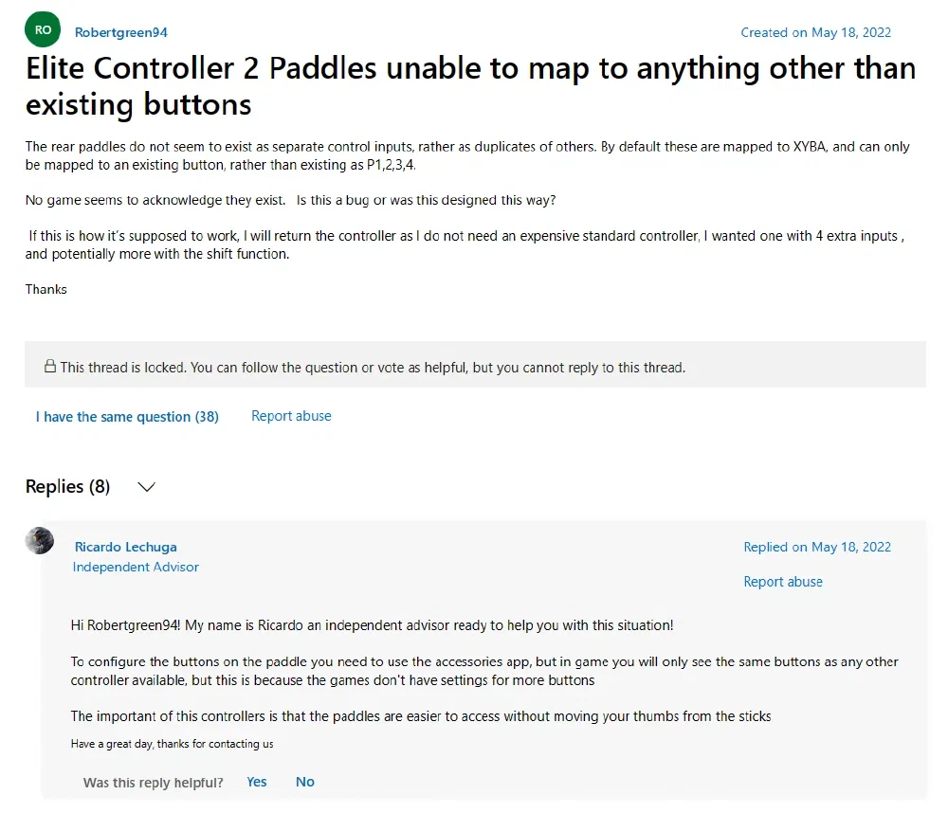Open Robertgreen94's profile link
This screenshot has width=948, height=813.
coord(120,32)
